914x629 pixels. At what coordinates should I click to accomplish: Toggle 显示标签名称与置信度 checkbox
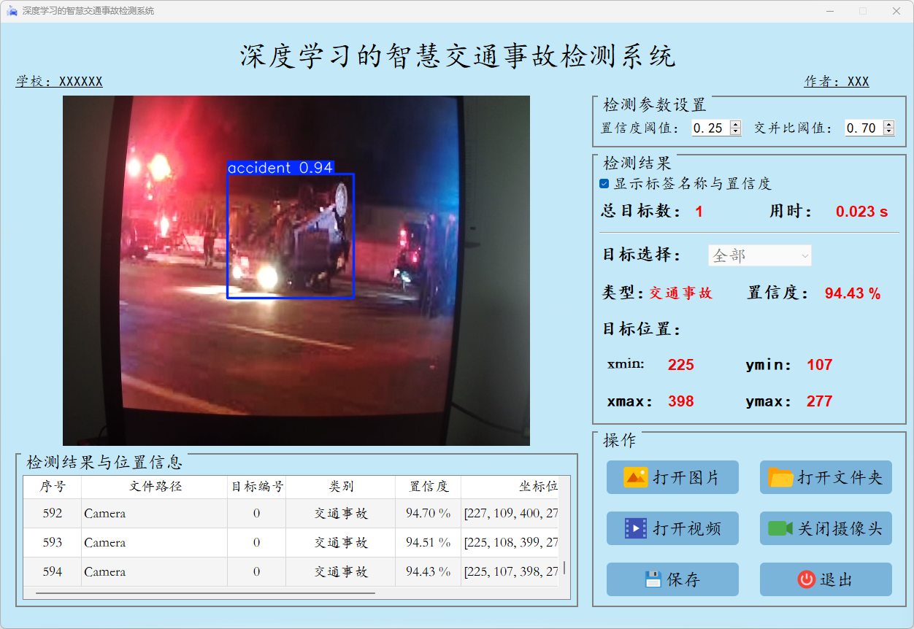[x=604, y=184]
